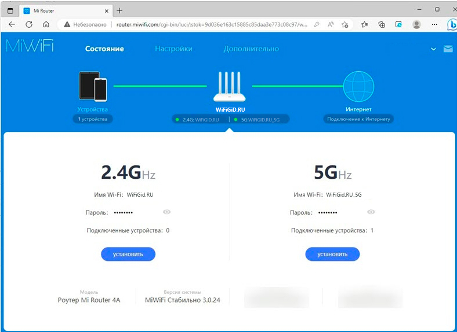457x332 pixels.
Task: Click 'Подключенные устройства: 0' text
Action: (128, 231)
